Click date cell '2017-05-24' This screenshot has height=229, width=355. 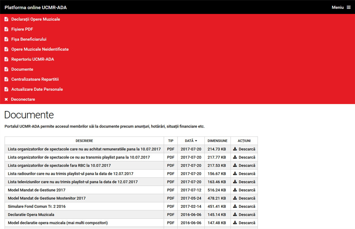point(191,198)
